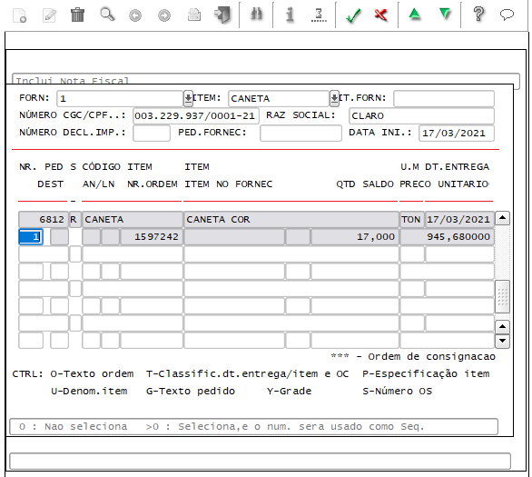The width and height of the screenshot is (532, 477).
Task: Show information with the i icon
Action: [x=290, y=15]
